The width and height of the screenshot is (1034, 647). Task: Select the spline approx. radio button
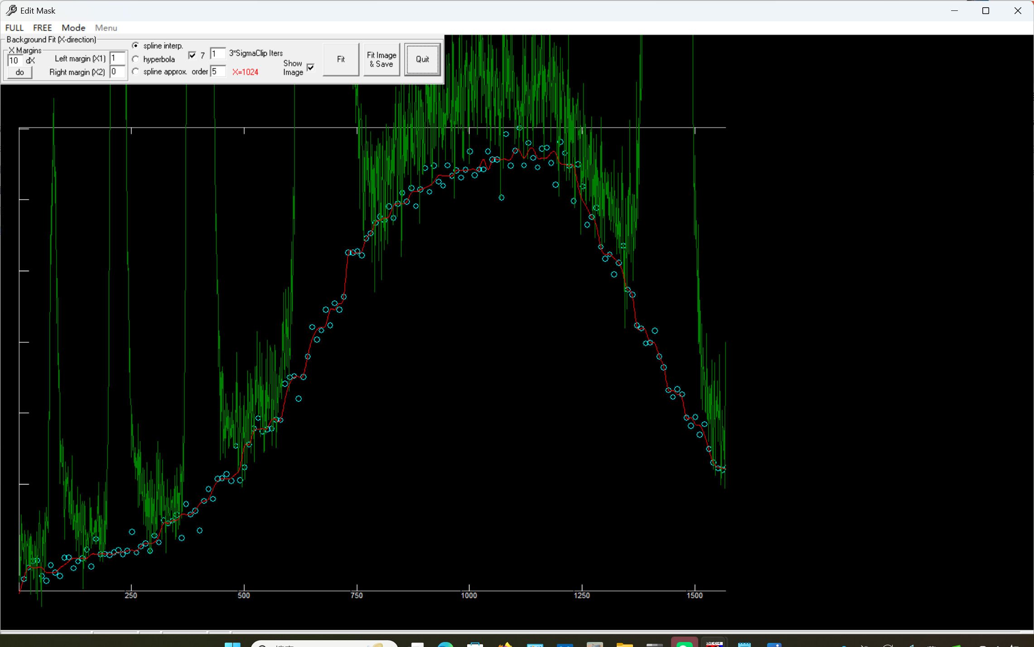pos(135,72)
